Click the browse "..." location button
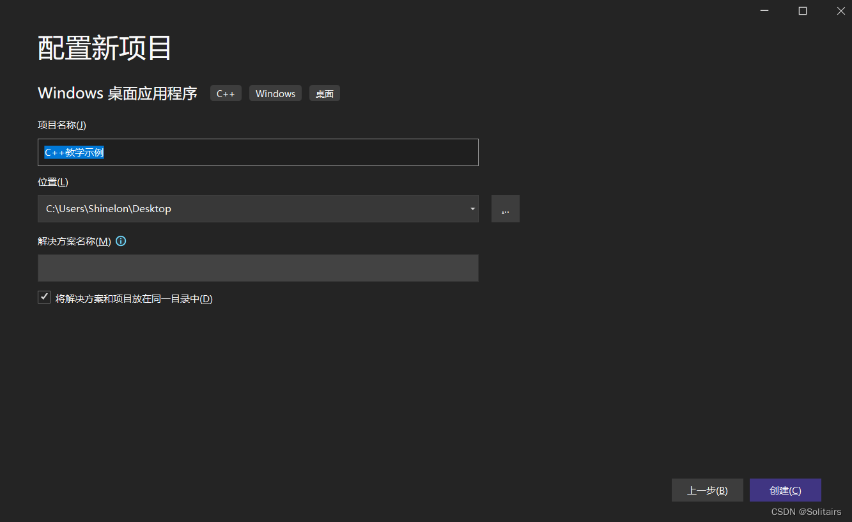This screenshot has width=852, height=522. pos(506,209)
